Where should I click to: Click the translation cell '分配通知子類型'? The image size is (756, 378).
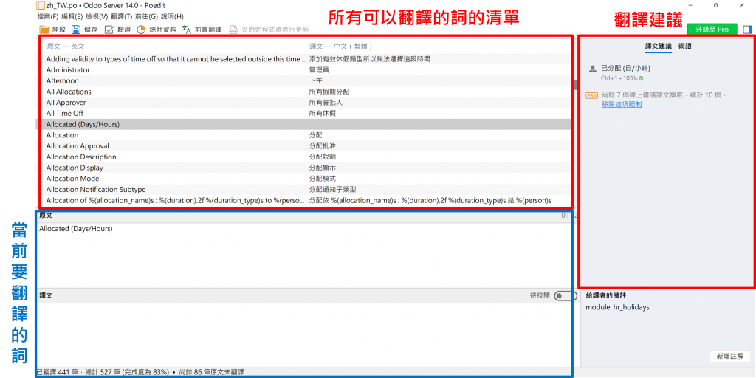[x=332, y=190]
